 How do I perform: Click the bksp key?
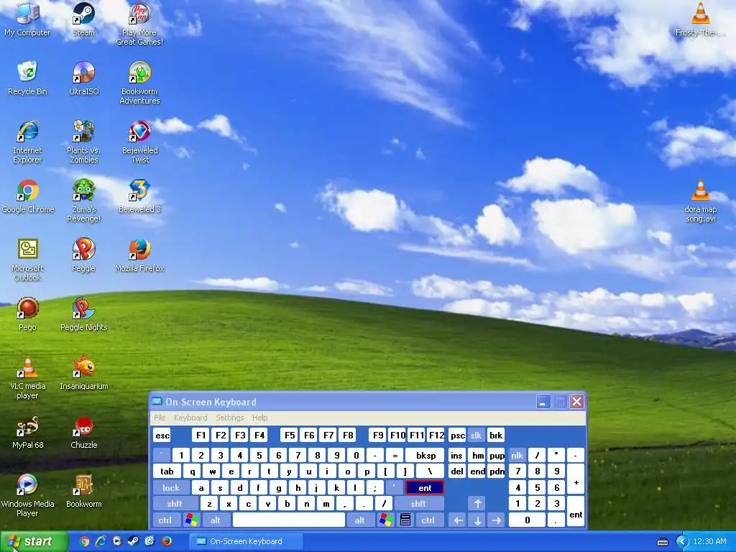(x=425, y=456)
